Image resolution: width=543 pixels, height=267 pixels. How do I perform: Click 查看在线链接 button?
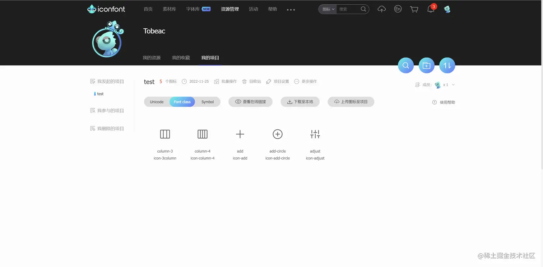tap(250, 102)
